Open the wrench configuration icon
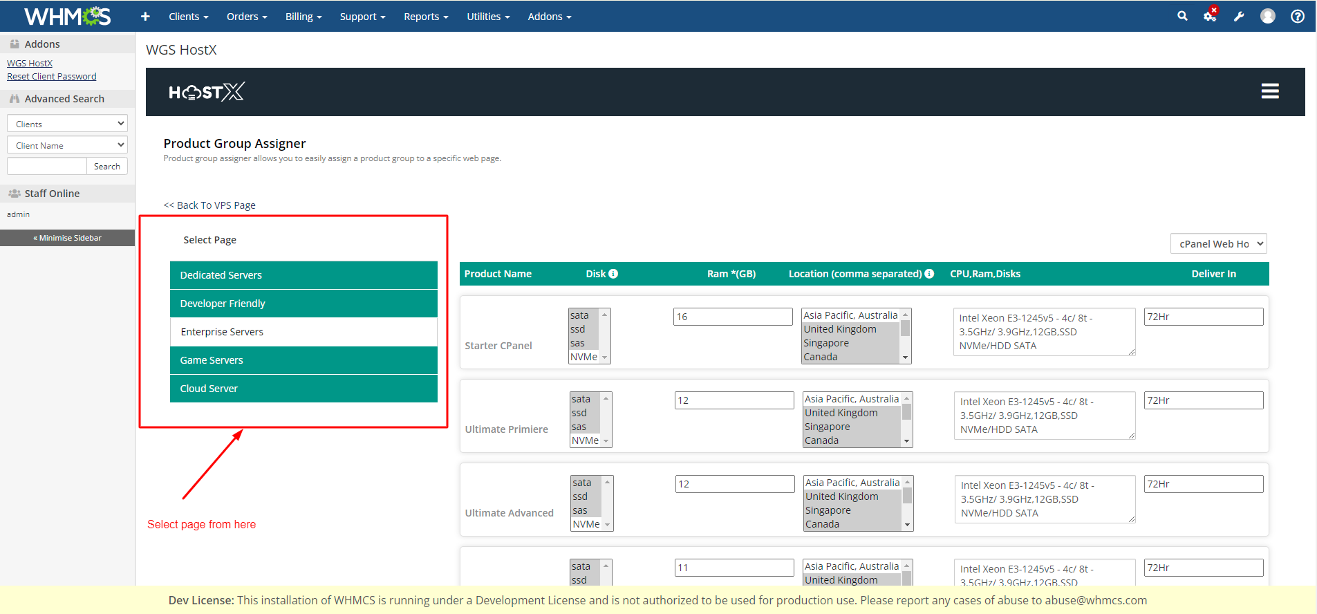 pos(1239,17)
